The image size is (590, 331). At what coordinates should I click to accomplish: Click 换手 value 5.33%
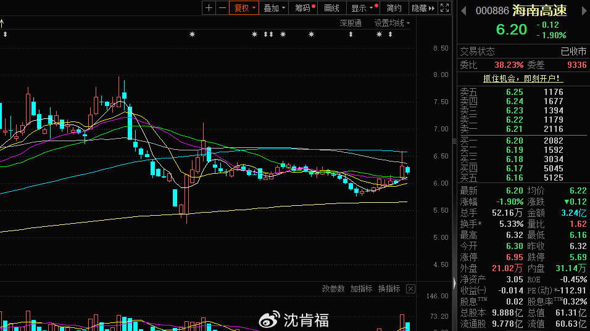pyautogui.click(x=511, y=224)
